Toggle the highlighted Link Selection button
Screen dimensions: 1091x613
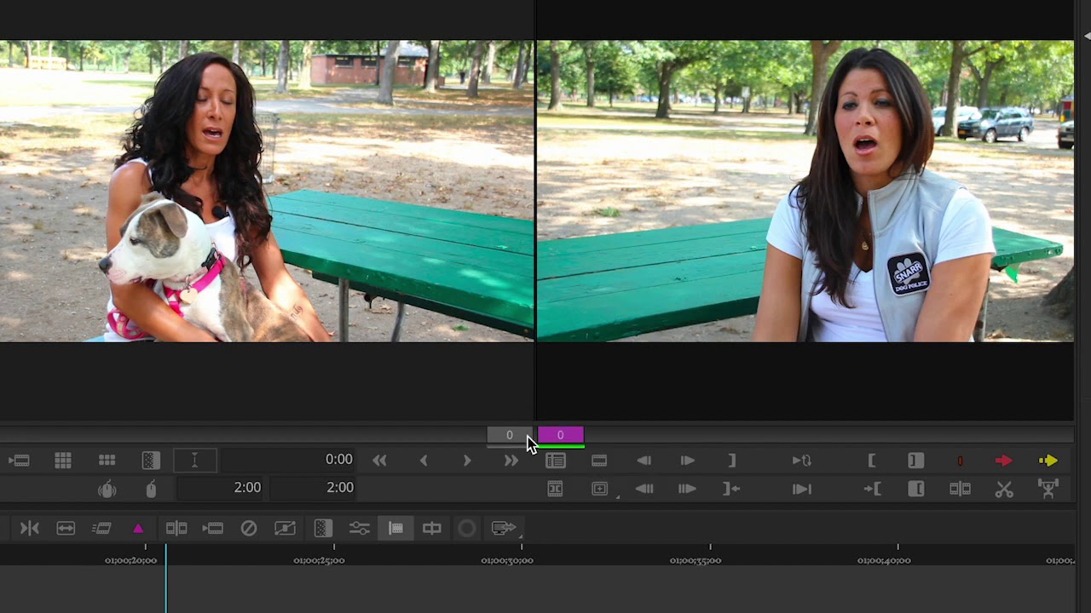click(x=395, y=529)
